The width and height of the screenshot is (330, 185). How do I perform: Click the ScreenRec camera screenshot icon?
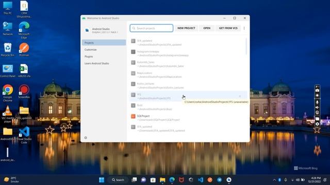317,90
